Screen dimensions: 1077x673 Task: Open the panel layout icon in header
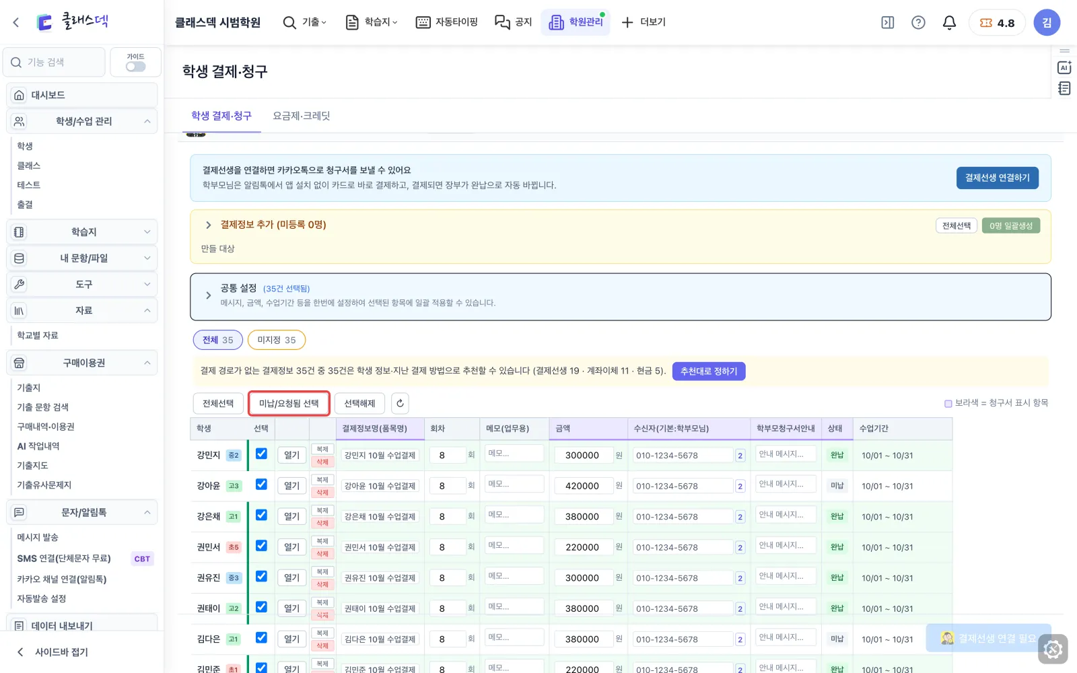coord(888,22)
